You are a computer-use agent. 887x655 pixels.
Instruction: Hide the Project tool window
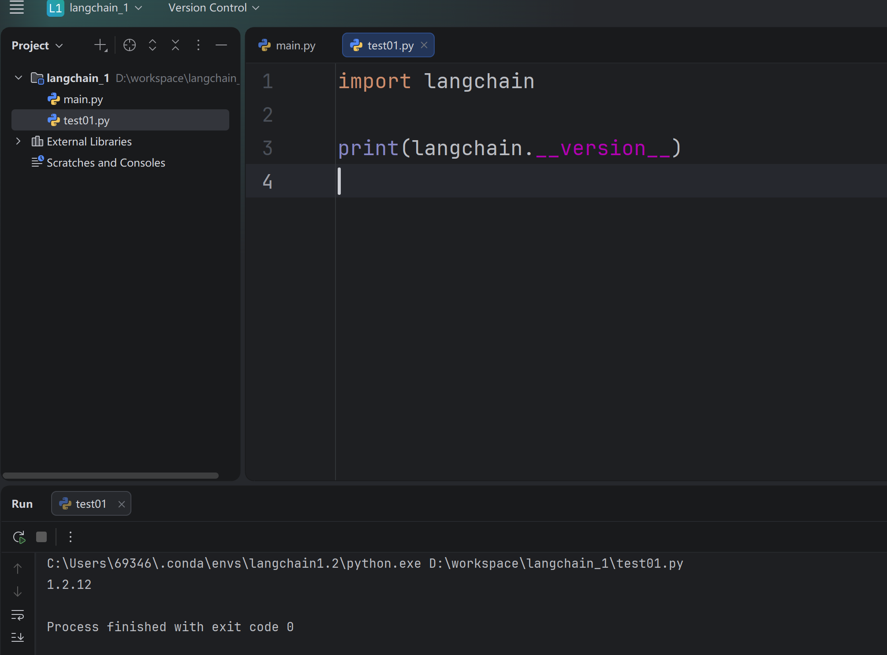[x=221, y=45]
